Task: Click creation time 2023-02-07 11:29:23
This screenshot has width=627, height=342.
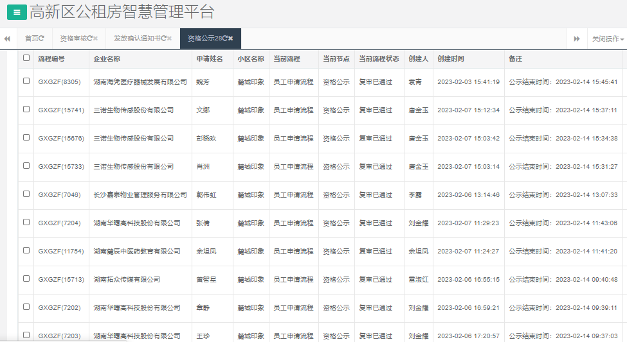Action: pos(468,223)
